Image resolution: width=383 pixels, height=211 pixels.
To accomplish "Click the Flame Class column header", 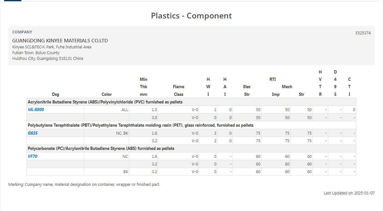I will (x=178, y=90).
